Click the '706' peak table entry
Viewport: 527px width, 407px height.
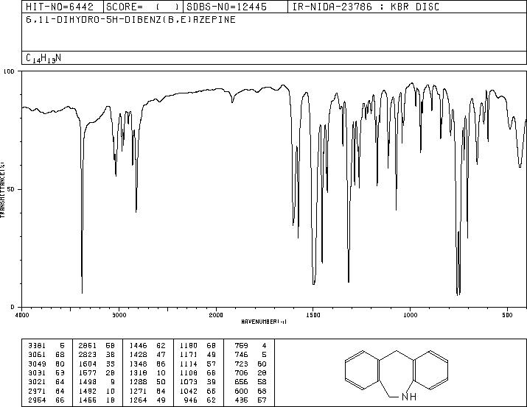pos(241,372)
